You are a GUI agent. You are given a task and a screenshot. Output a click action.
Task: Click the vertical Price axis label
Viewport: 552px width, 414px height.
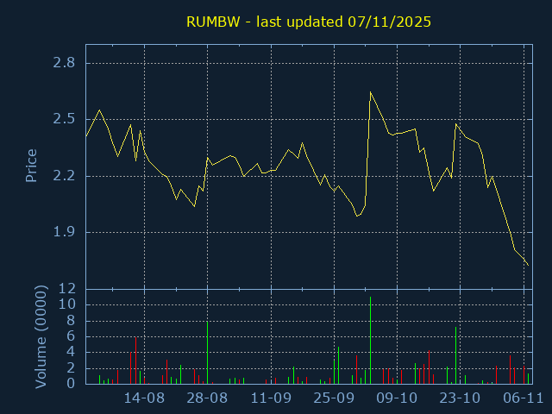click(32, 165)
